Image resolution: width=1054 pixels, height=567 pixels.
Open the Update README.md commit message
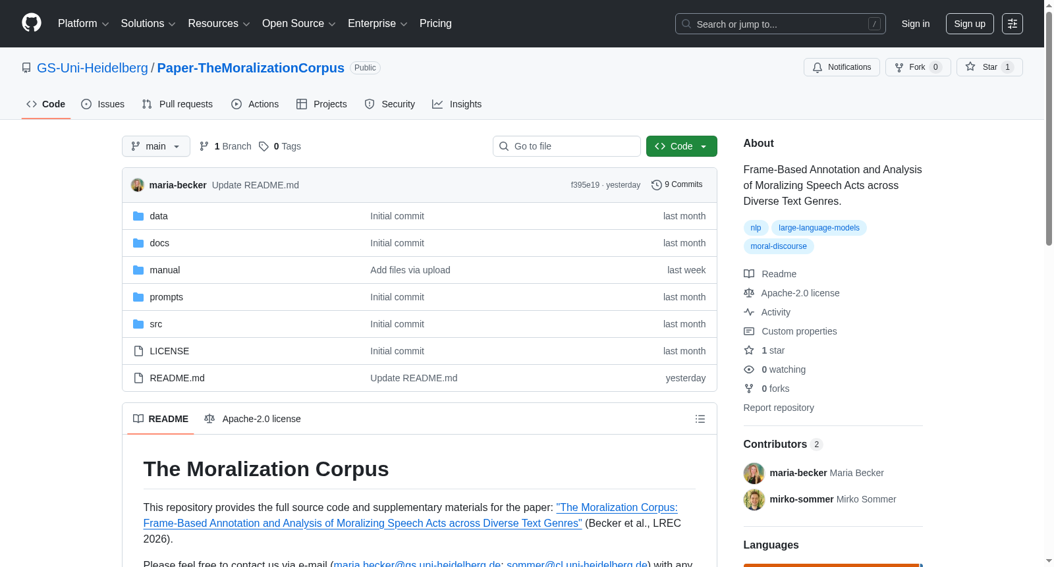pyautogui.click(x=256, y=185)
